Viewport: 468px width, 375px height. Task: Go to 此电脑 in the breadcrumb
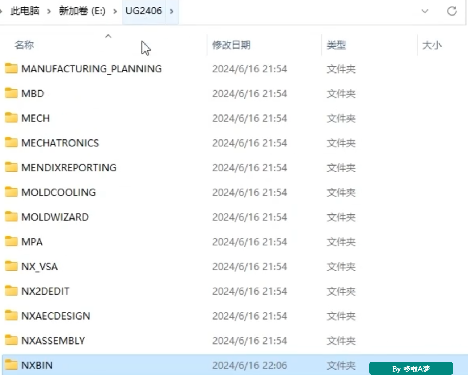25,11
